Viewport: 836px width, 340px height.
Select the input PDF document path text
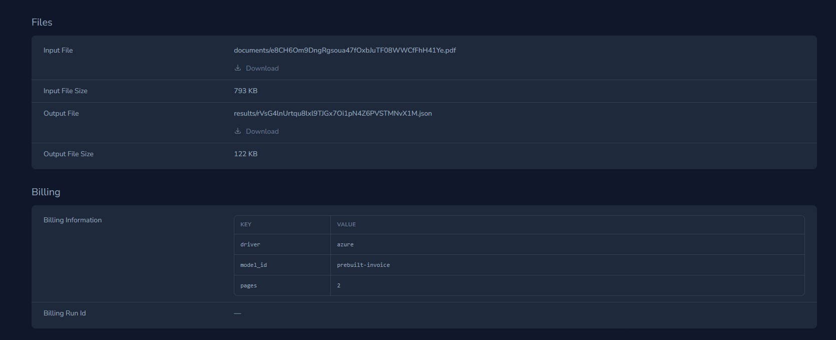pyautogui.click(x=344, y=50)
